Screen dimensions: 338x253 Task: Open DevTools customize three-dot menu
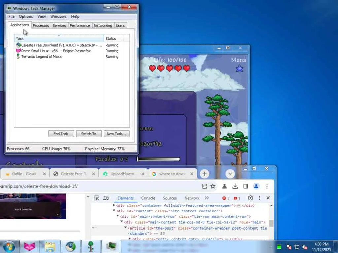point(259,198)
